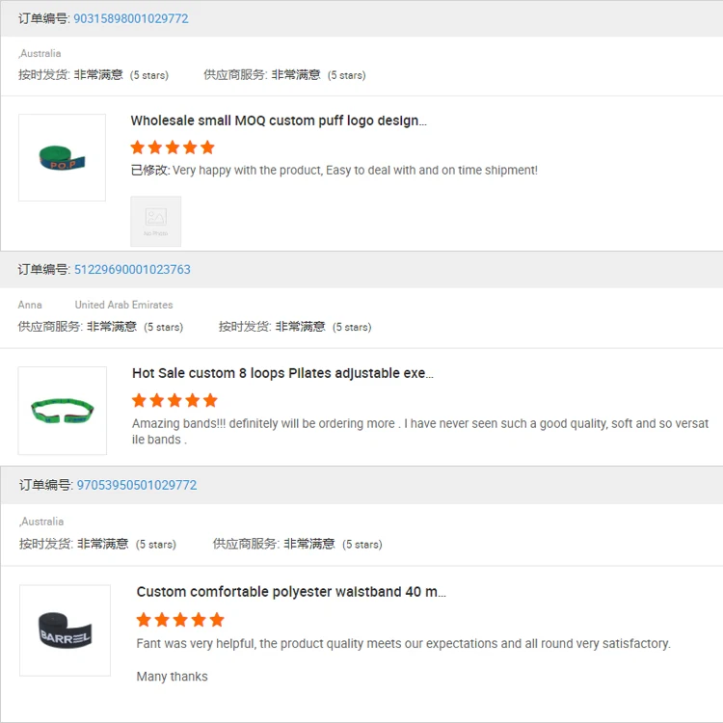Click reviewer name Anna
Viewport: 723px width, 723px height.
[30, 305]
